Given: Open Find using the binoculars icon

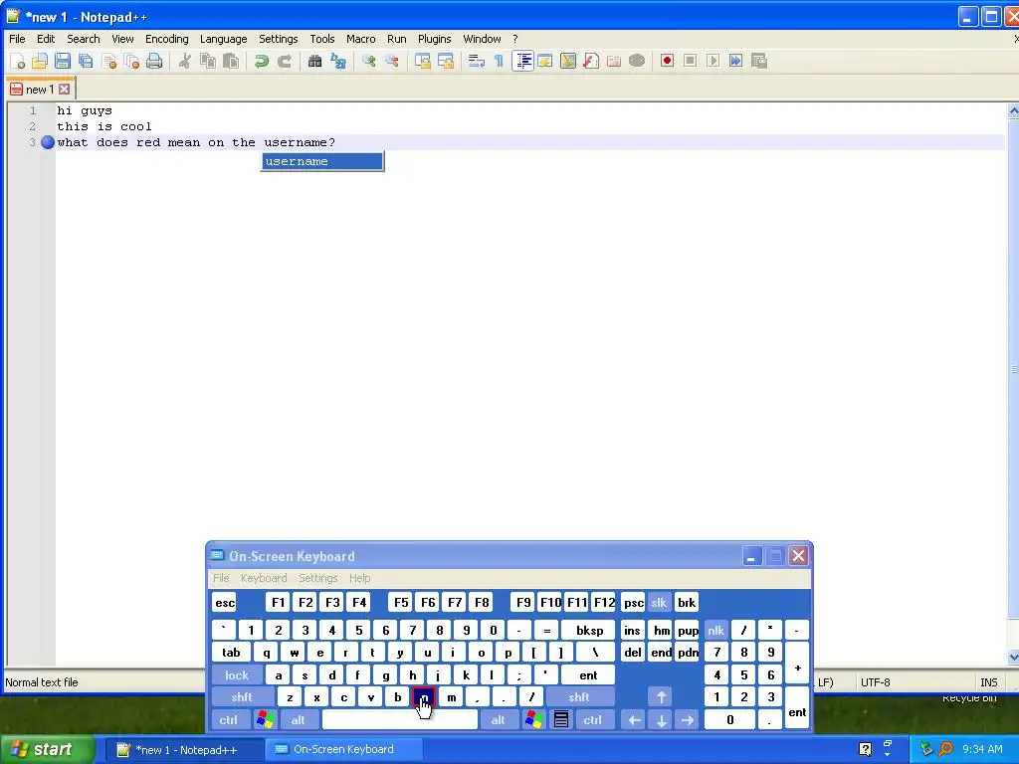Looking at the screenshot, I should coord(315,61).
